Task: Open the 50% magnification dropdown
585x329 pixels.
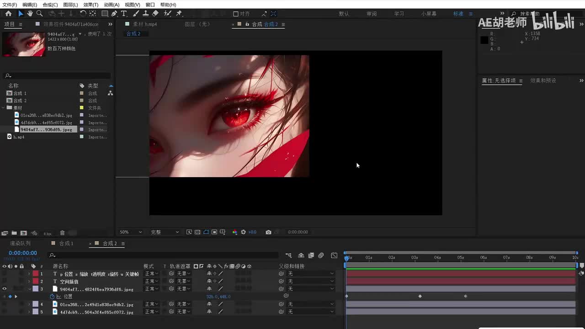Action: pyautogui.click(x=131, y=232)
